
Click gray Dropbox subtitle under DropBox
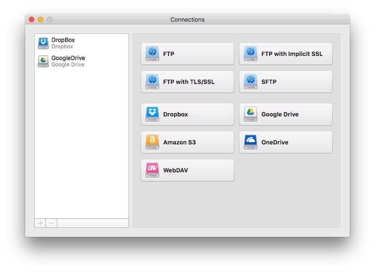tap(62, 46)
